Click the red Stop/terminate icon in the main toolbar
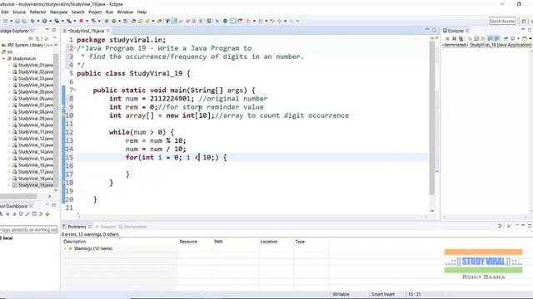533x299 pixels. pos(82,21)
